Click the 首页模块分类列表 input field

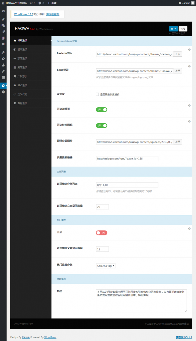coord(127,185)
